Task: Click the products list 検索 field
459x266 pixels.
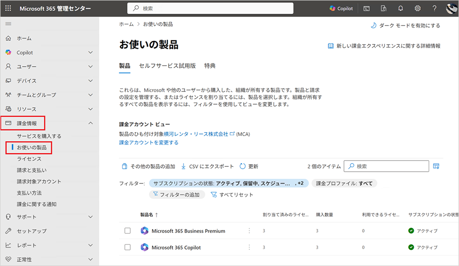Action: [386, 166]
